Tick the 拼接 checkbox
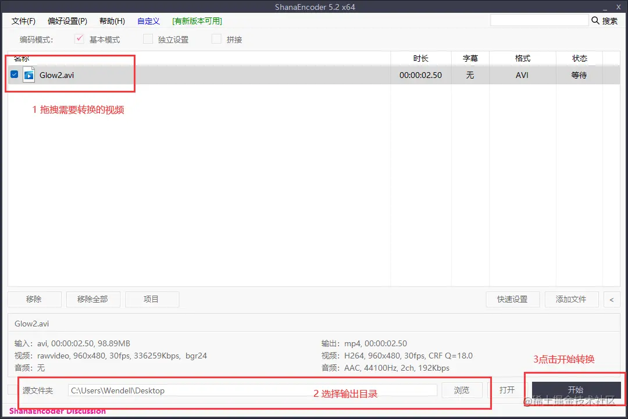Screen dimensions: 628x419 pos(216,39)
